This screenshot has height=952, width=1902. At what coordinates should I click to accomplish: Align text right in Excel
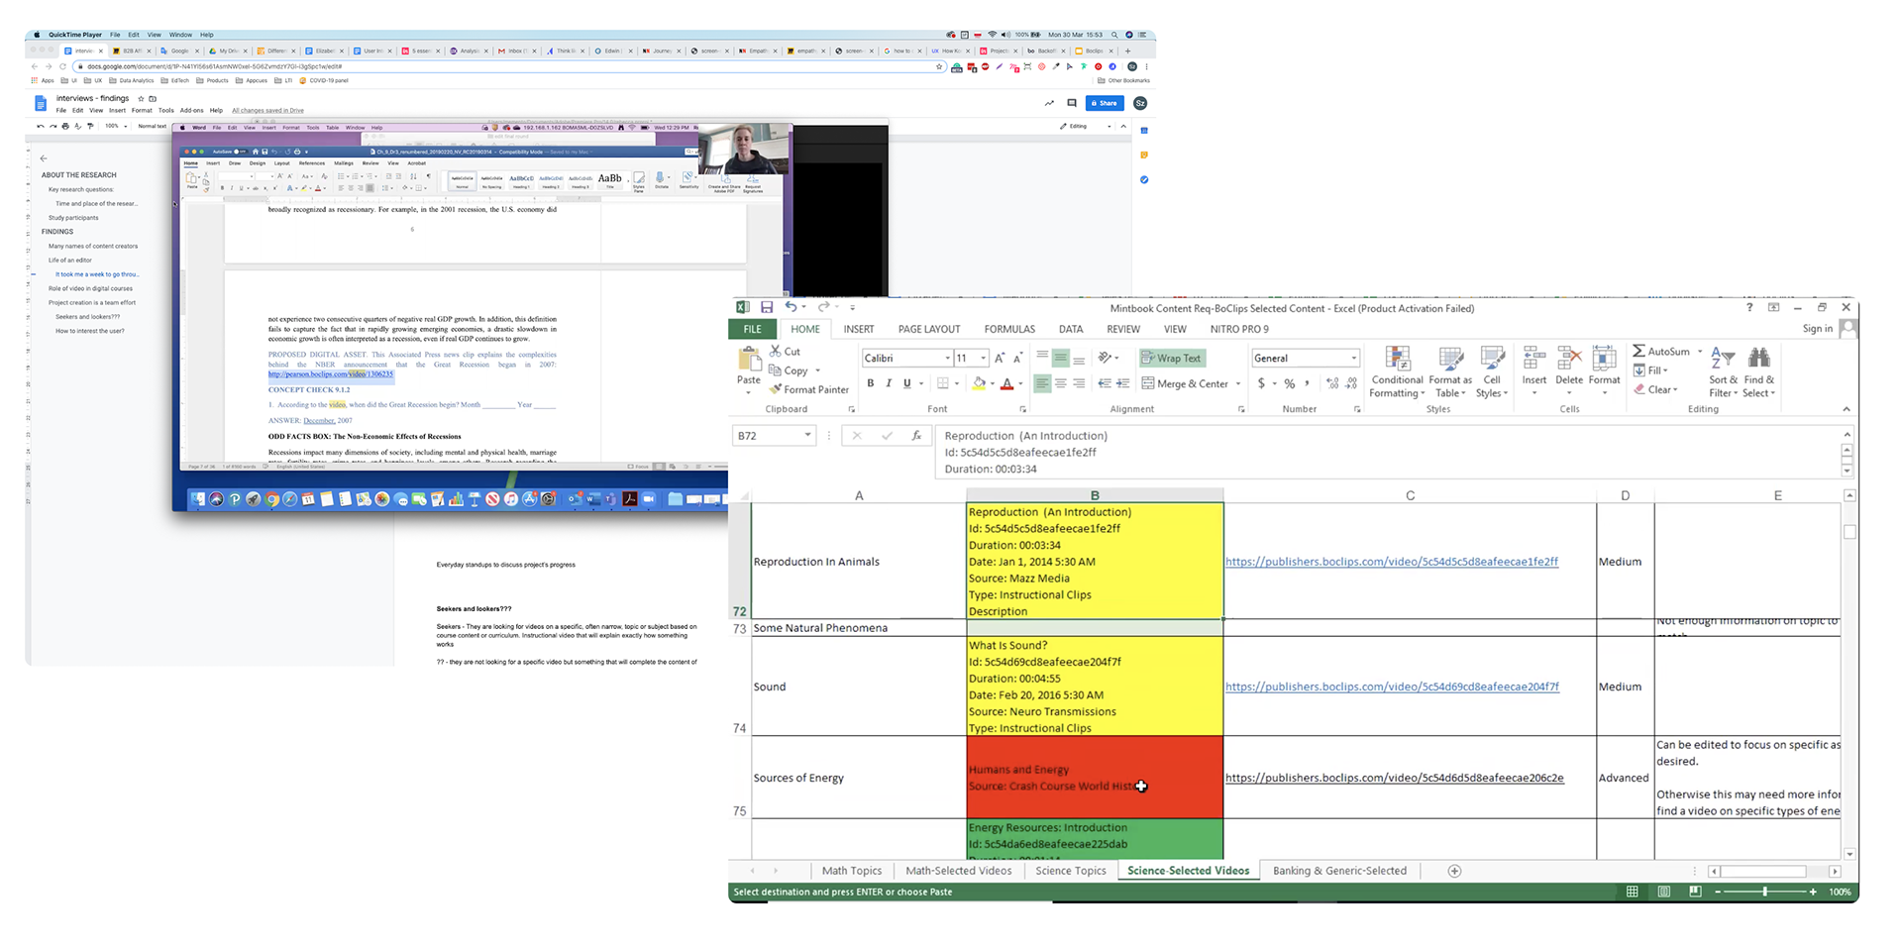pyautogui.click(x=1079, y=383)
